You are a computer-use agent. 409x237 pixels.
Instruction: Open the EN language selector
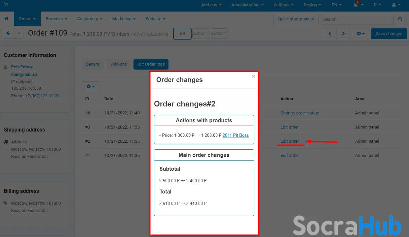[x=337, y=5]
